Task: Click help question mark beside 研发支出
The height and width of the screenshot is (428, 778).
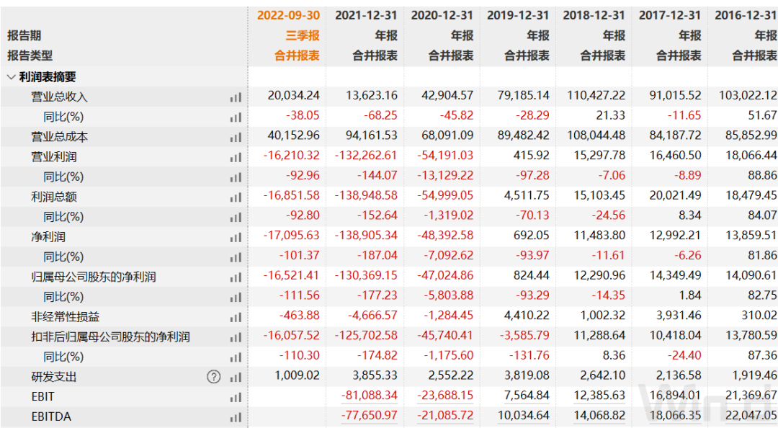Action: [213, 377]
